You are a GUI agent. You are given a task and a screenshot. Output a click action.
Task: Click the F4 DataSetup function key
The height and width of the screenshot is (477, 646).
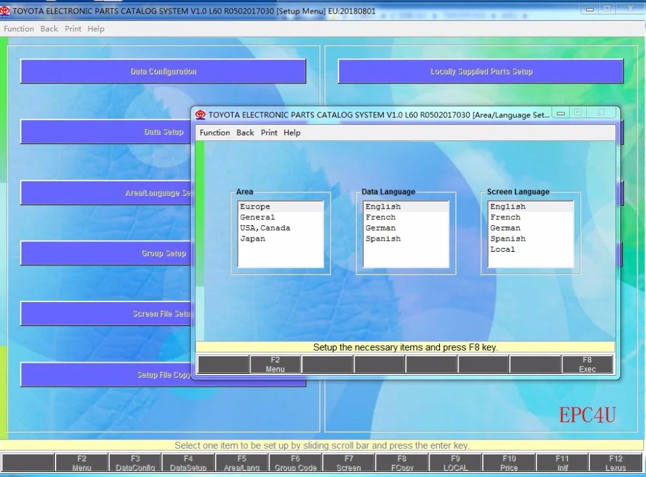pyautogui.click(x=188, y=463)
